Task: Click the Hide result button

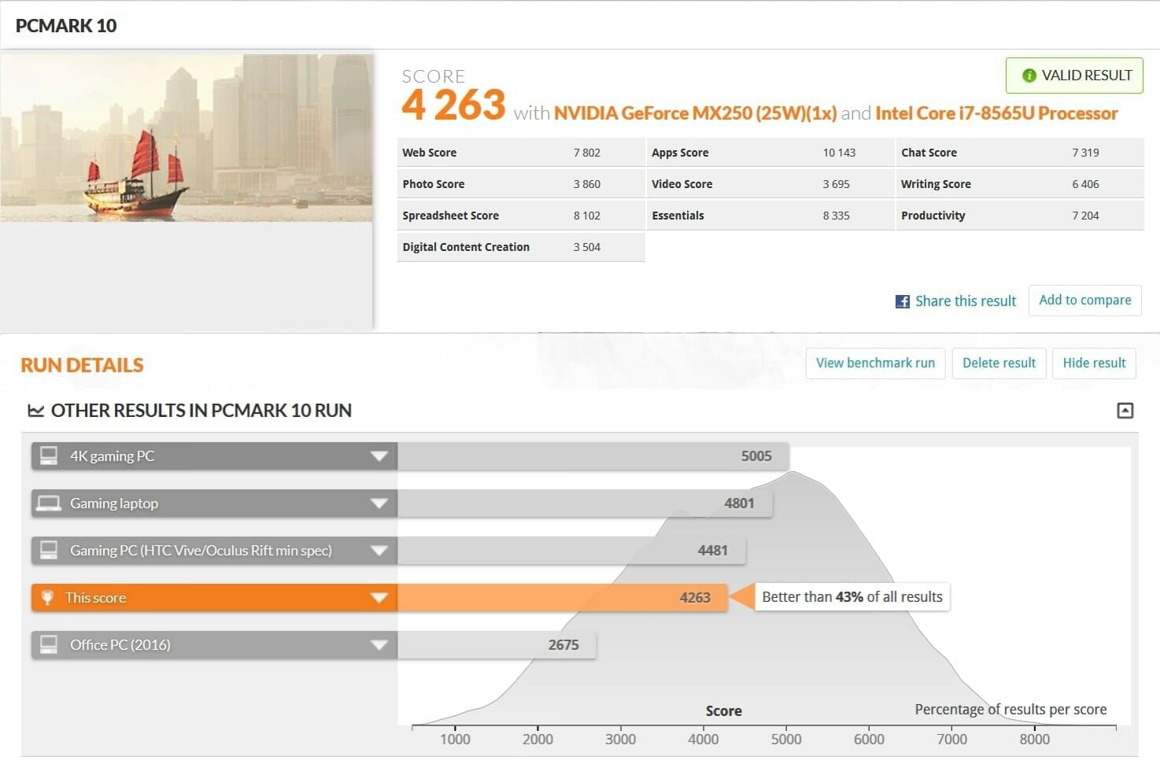Action: pos(1094,363)
